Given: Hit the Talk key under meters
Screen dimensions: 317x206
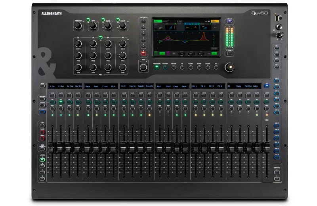Looking at the screenshot, I should (229, 53).
